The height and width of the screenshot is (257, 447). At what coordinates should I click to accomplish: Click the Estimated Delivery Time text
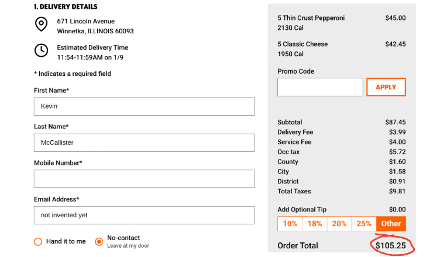[92, 48]
